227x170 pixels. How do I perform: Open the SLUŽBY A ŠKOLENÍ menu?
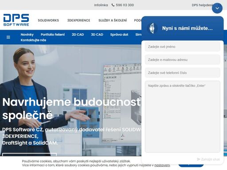coord(113,20)
